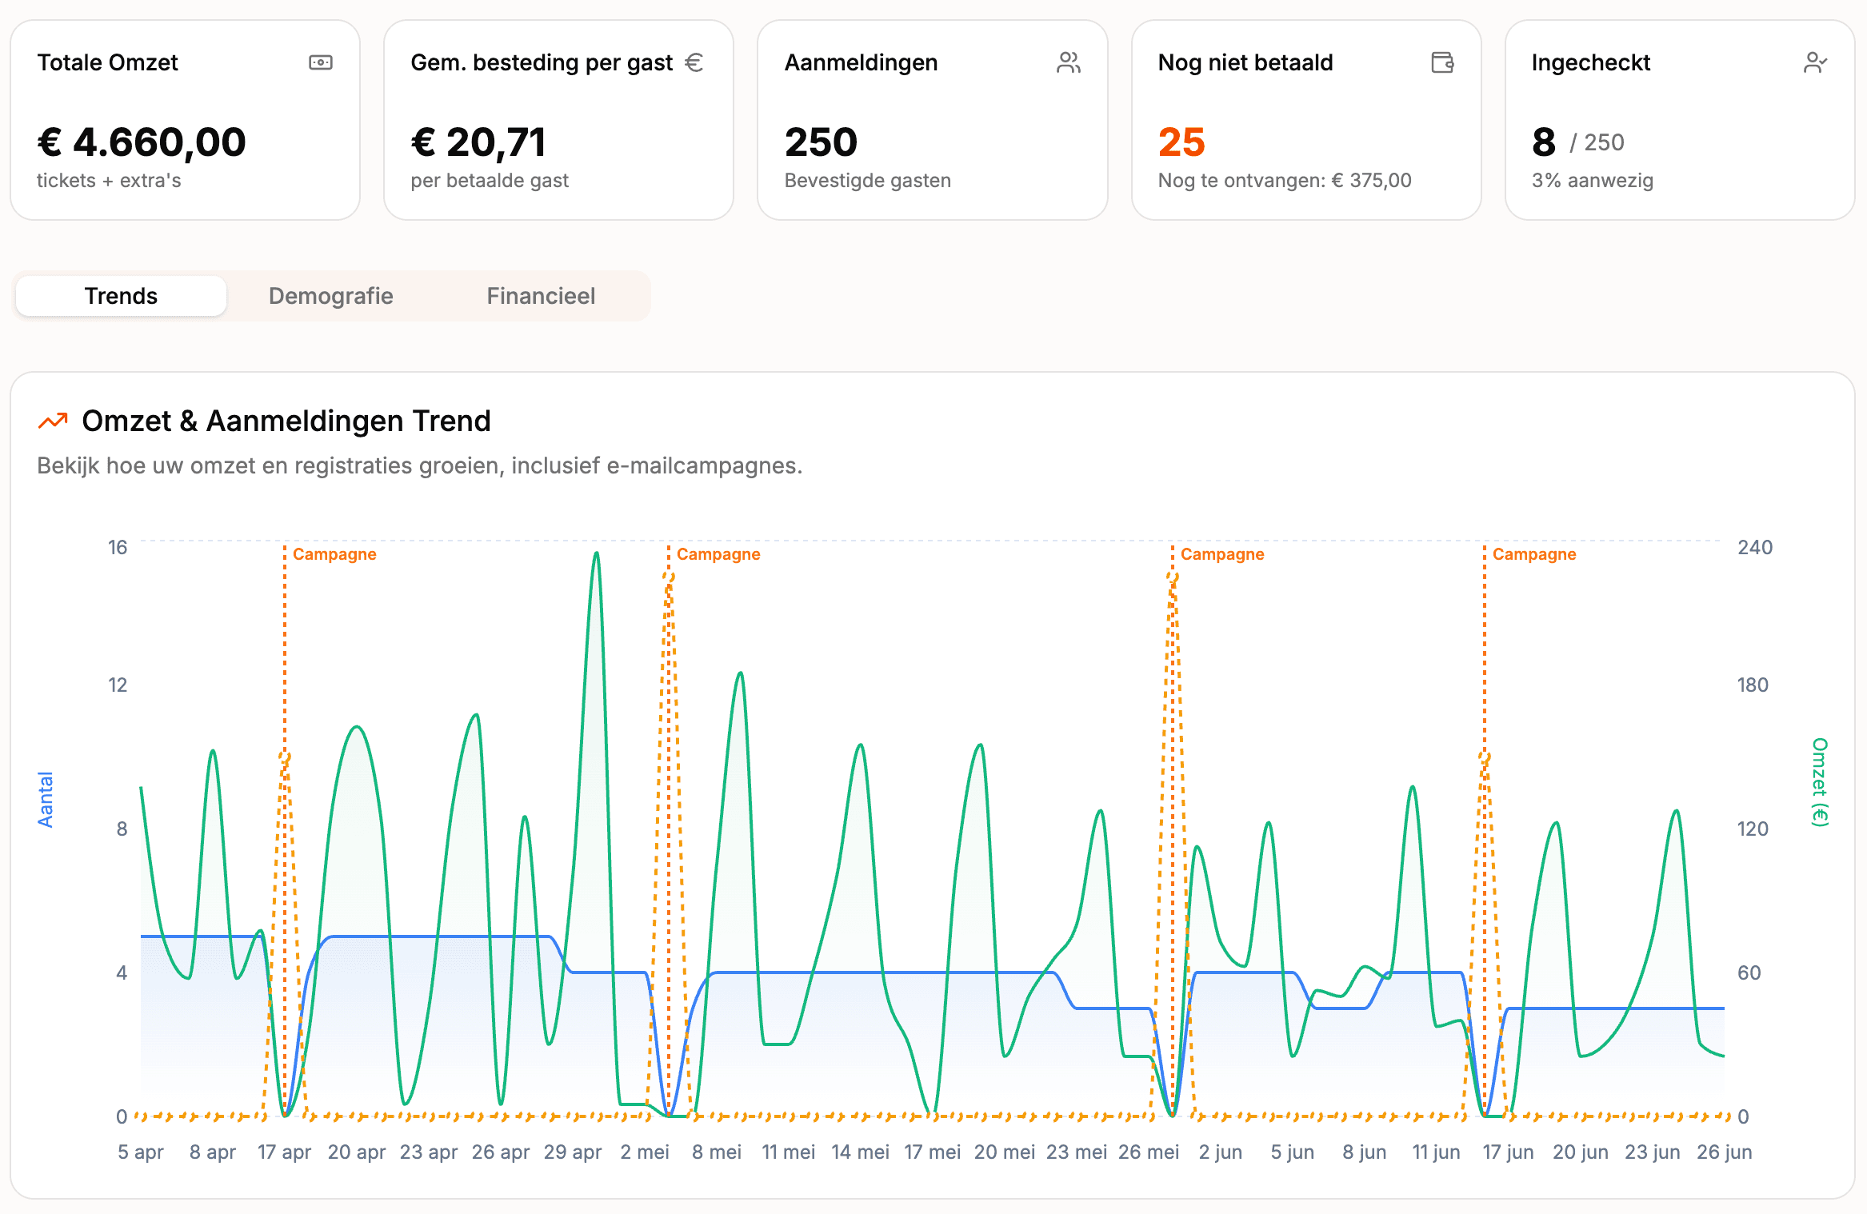Image resolution: width=1867 pixels, height=1214 pixels.
Task: Click the 'Aantal' left axis label
Action: tap(46, 800)
